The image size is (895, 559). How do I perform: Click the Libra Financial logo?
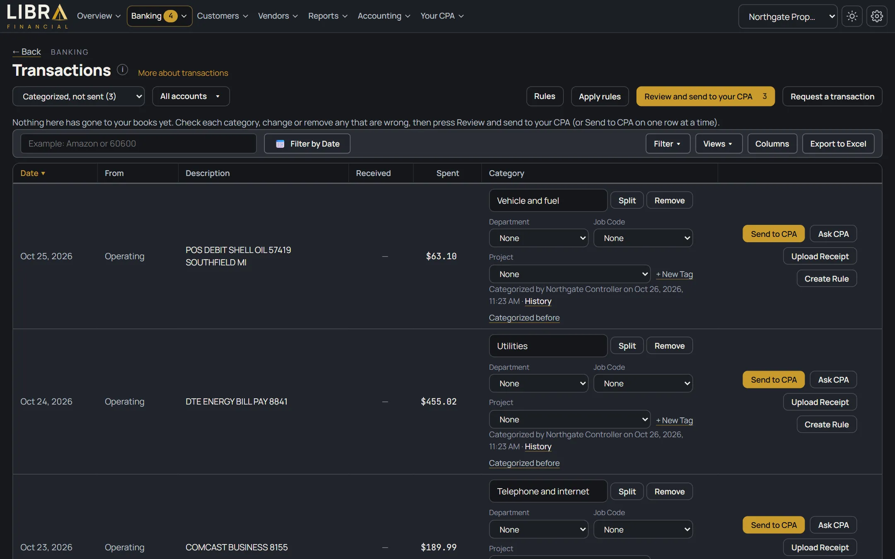click(37, 16)
